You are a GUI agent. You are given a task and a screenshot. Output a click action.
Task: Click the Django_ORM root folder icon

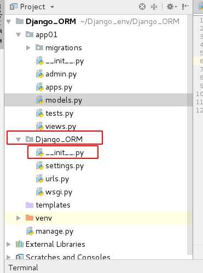pos(20,21)
